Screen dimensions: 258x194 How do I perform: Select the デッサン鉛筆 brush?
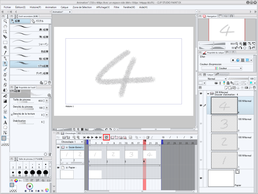30,71
